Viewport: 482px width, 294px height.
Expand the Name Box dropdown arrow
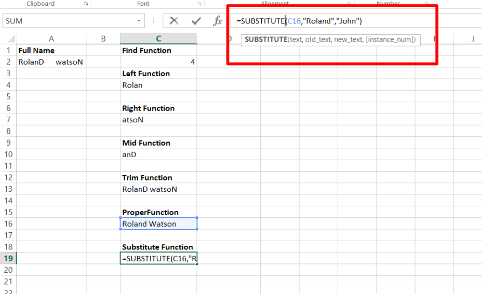click(139, 21)
